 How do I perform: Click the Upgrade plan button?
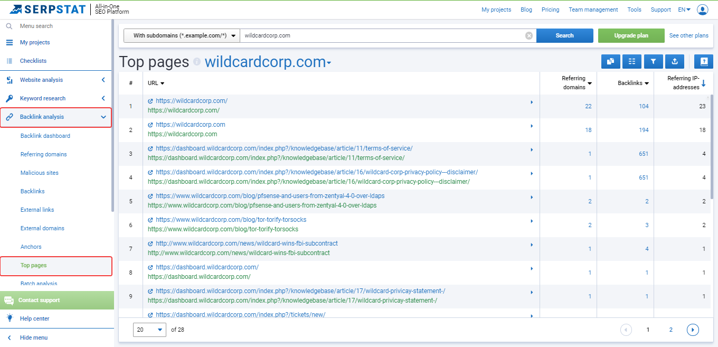coord(631,35)
